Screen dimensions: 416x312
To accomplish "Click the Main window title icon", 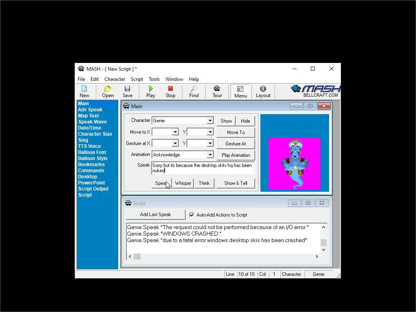I will (126, 106).
